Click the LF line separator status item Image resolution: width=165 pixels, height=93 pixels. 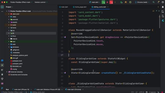point(136,92)
